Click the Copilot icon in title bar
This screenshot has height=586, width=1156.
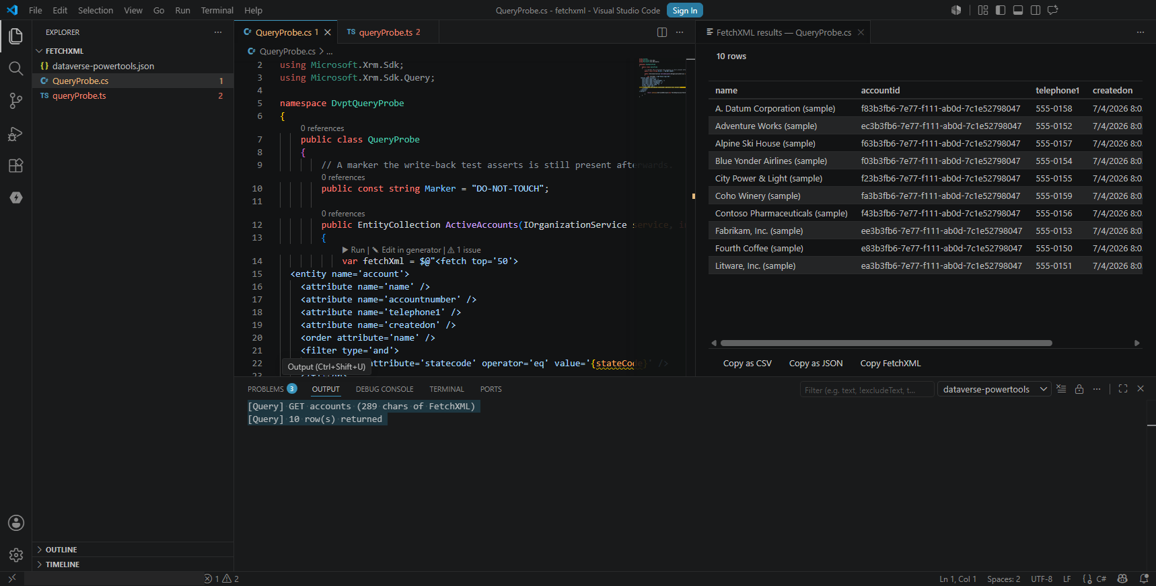click(x=956, y=10)
